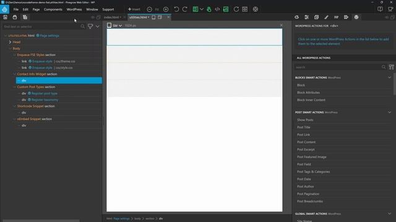Switch to the index.html tab

(x=111, y=17)
